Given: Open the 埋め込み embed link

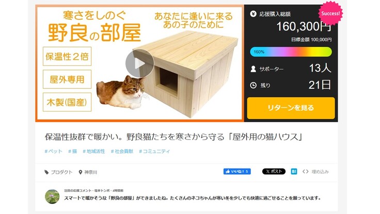Looking at the screenshot, I should pos(320,172).
